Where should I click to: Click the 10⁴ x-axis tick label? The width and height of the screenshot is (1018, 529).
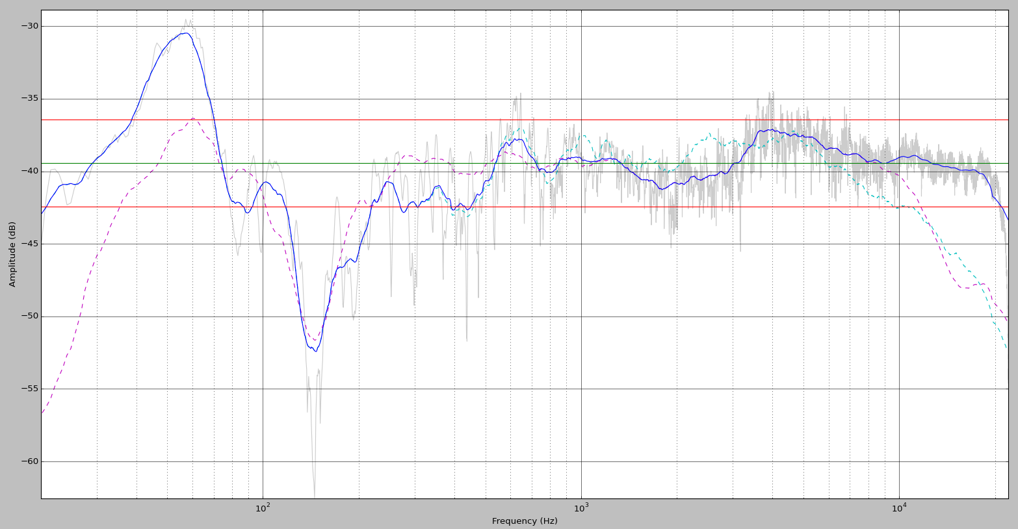(900, 507)
